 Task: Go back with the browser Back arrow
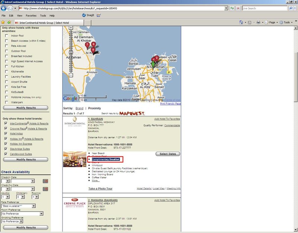click(4, 8)
